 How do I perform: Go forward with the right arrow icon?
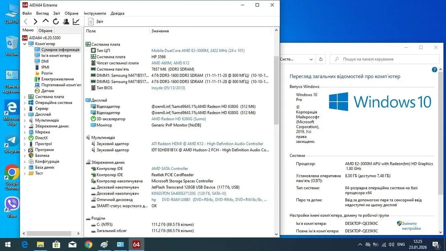click(x=35, y=22)
